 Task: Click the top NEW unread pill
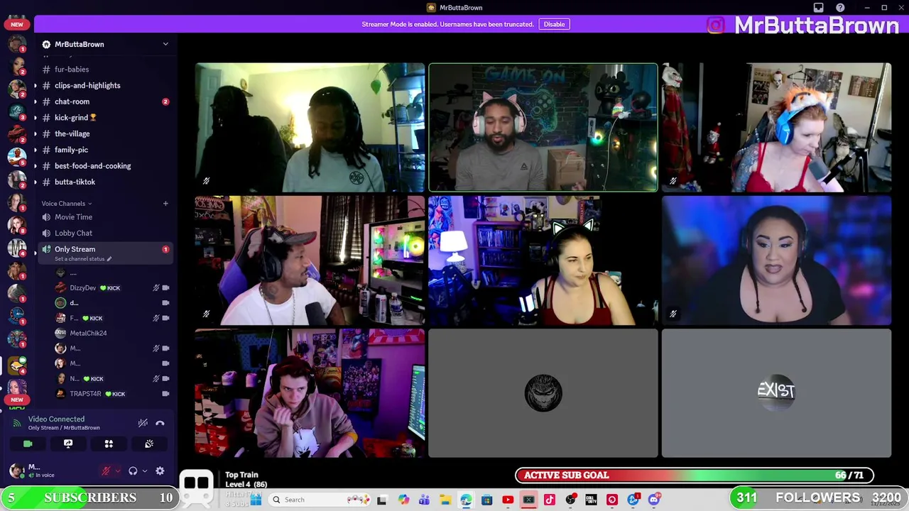coord(16,24)
